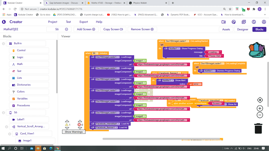
Task: Click the trash can icon
Action: pos(258,128)
